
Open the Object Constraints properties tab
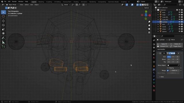point(154,80)
